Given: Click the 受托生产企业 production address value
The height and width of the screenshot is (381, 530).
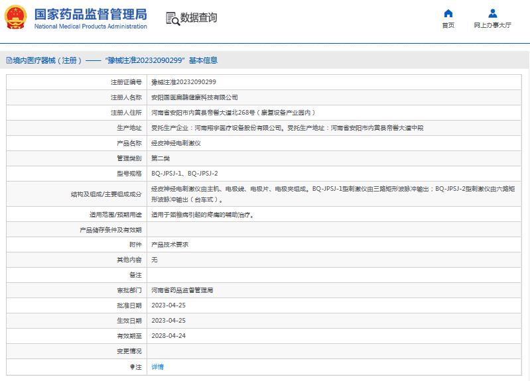Looking at the screenshot, I should [287, 128].
